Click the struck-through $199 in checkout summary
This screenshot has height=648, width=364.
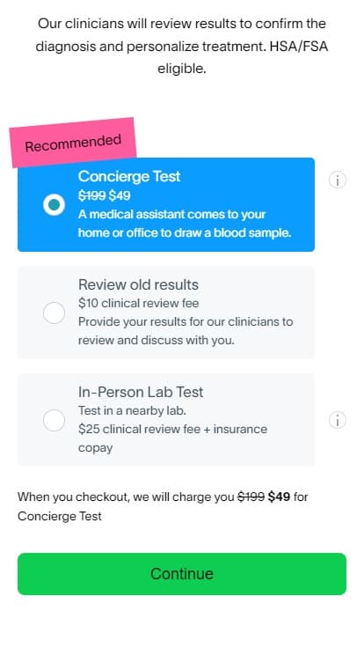tap(251, 497)
